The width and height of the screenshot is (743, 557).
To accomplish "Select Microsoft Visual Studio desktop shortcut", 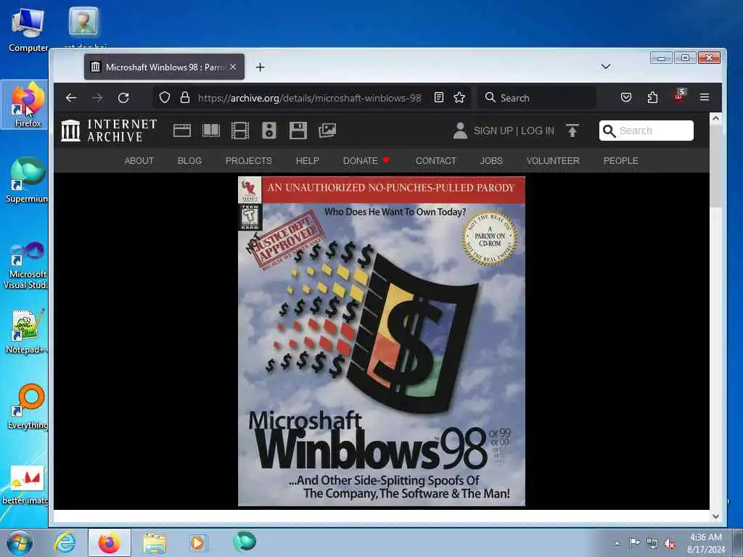I will 27,265.
